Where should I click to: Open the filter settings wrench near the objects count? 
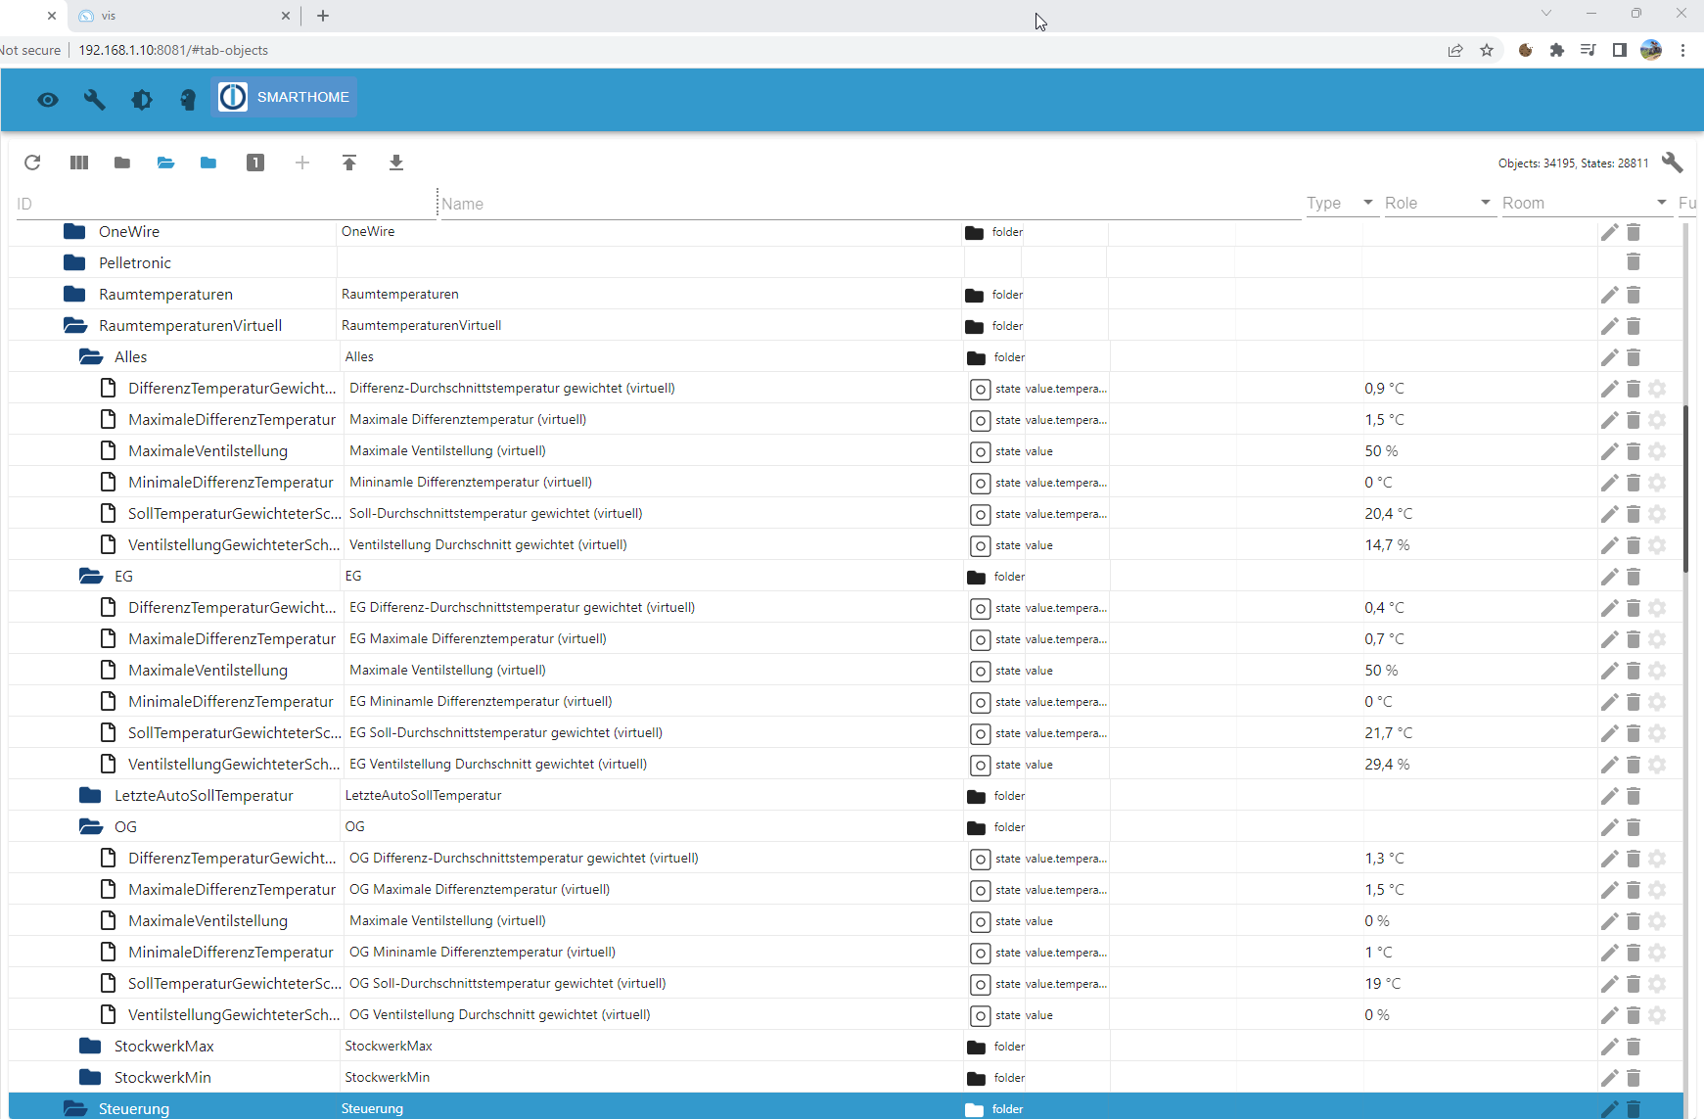click(1673, 163)
